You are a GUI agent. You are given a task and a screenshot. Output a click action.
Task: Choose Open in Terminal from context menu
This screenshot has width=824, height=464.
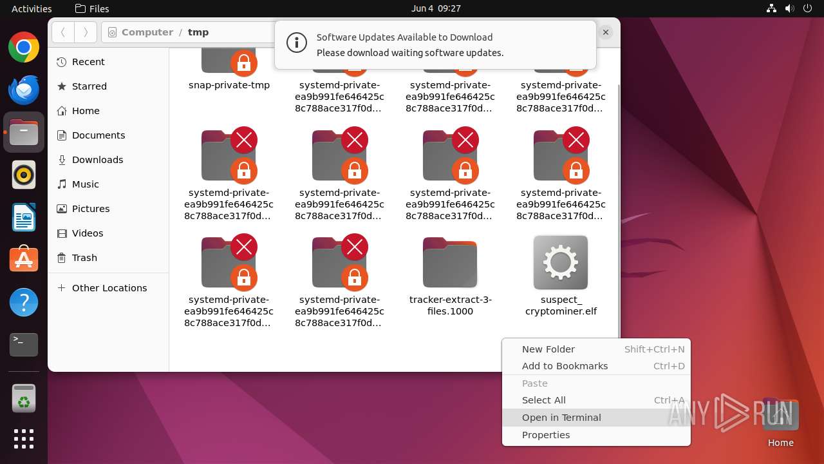(x=596, y=418)
